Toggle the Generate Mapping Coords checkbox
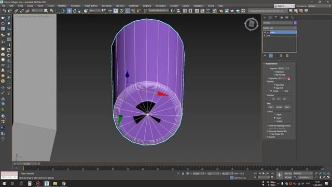This screenshot has width=332, height=187. pos(268,126)
